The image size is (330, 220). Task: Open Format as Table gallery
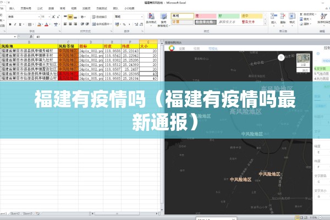[163, 19]
